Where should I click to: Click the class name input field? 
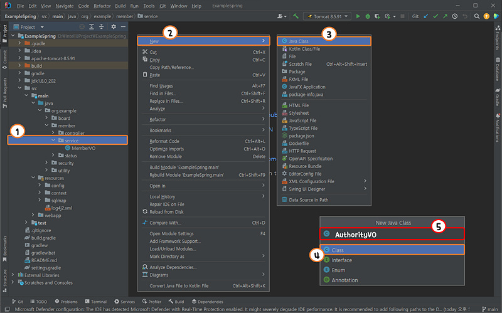(392, 234)
